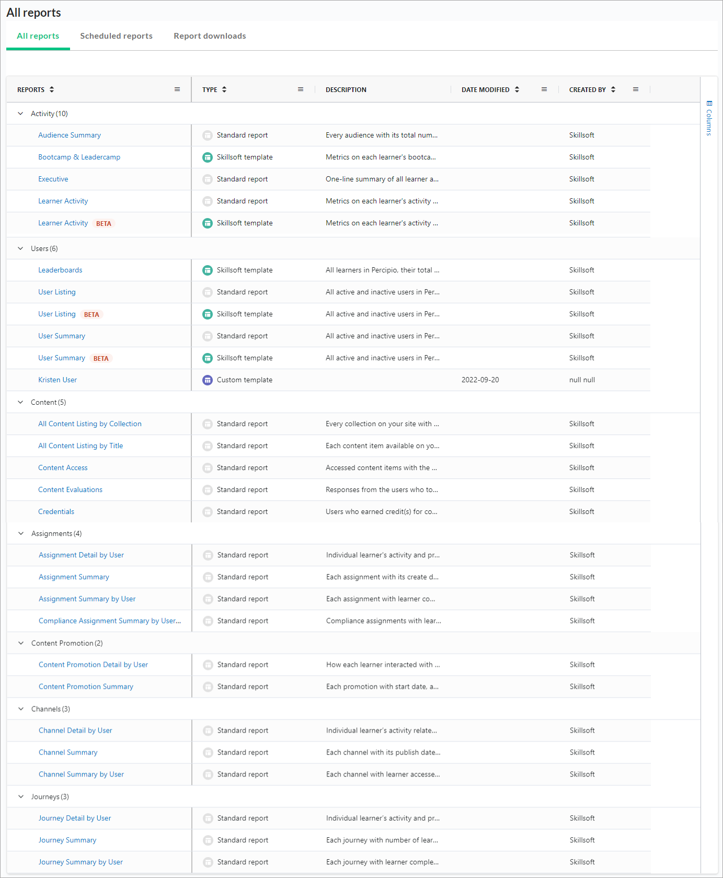Click the Description column header
This screenshot has height=878, width=723.
point(346,90)
